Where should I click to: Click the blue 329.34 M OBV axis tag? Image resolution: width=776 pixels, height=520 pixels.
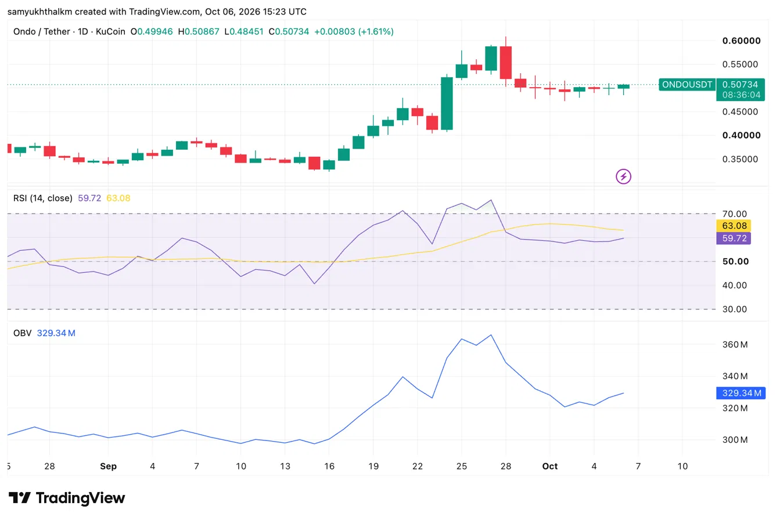pyautogui.click(x=742, y=393)
